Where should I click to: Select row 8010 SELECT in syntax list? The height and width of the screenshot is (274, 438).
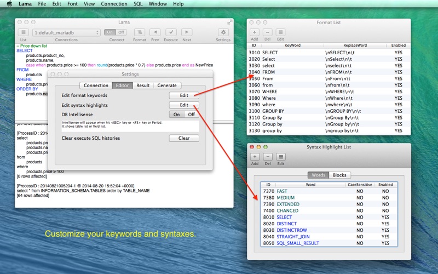click(329, 217)
